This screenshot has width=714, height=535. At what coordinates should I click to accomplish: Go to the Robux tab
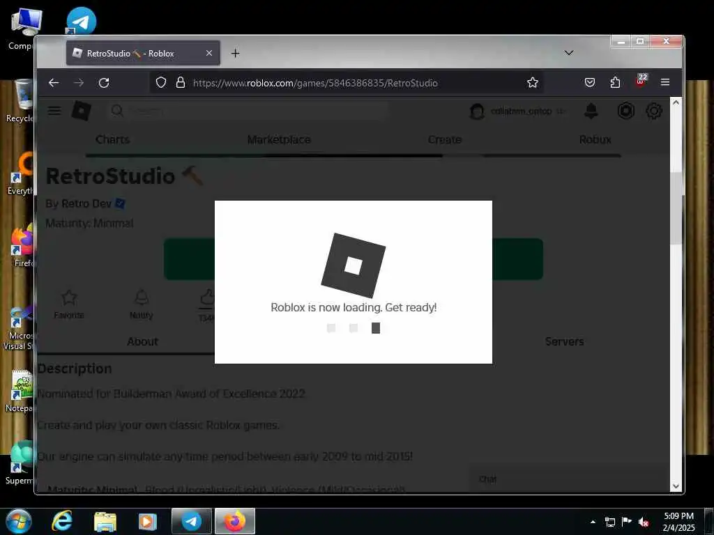pyautogui.click(x=595, y=139)
